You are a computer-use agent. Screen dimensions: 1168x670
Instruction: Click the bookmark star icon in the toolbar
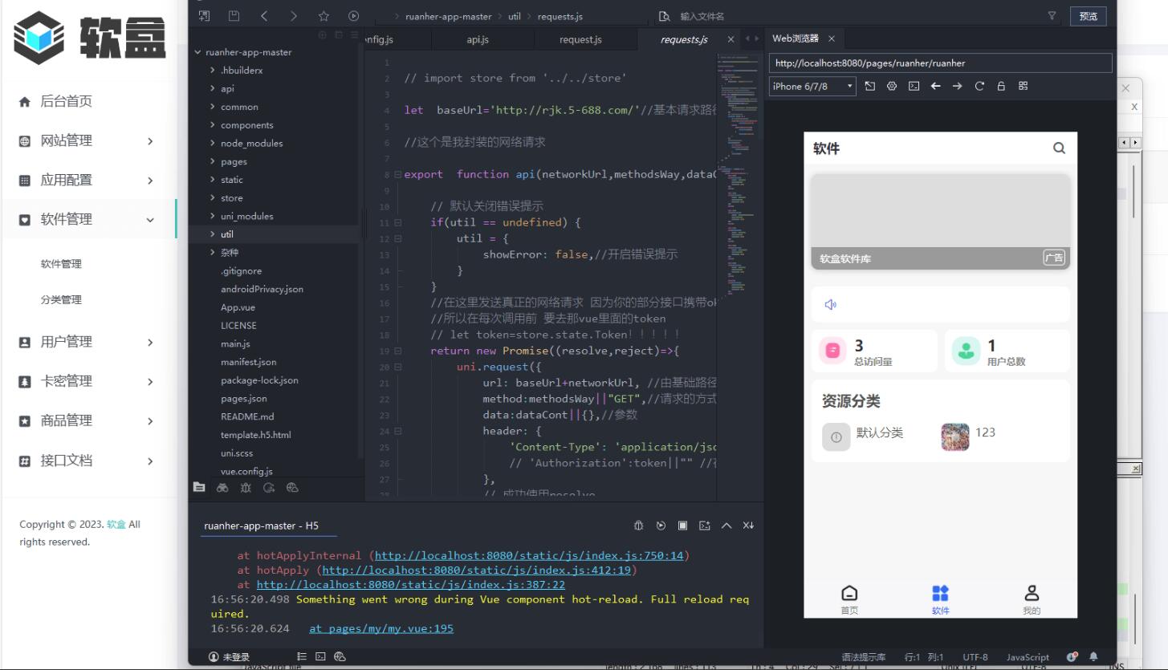click(324, 16)
